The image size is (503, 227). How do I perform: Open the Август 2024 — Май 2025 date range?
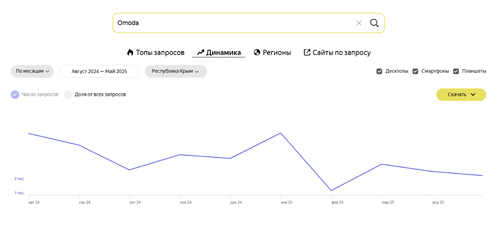tap(99, 71)
